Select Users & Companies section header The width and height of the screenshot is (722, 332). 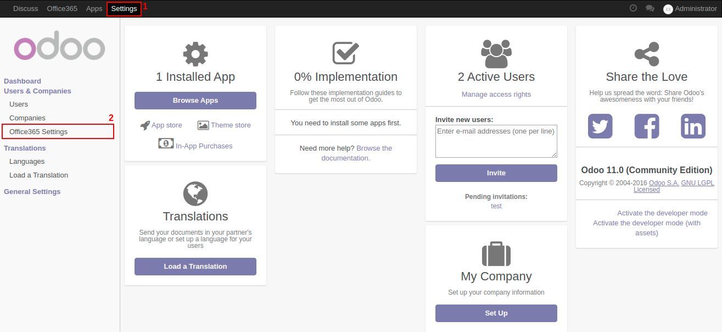point(37,91)
